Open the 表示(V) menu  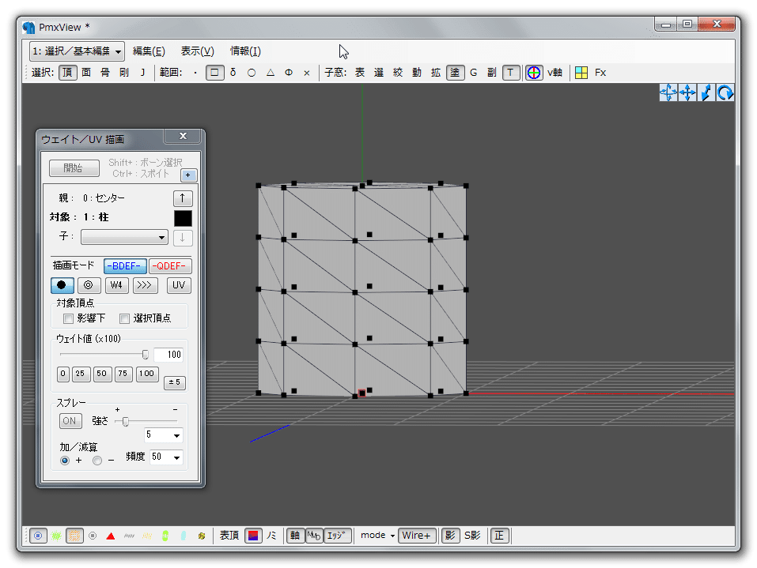point(197,51)
